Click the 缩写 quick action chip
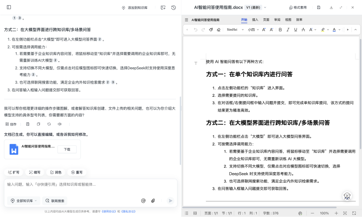This screenshot has height=217, width=362. coord(35,172)
